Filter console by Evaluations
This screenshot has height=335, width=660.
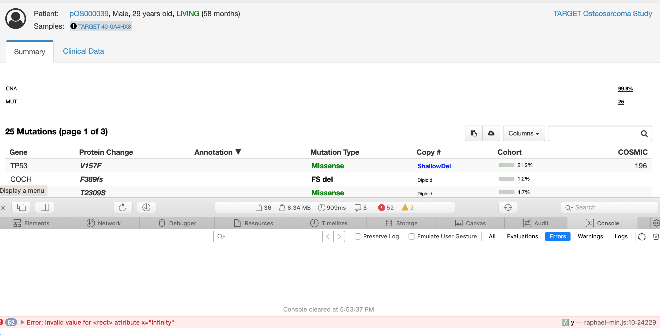pos(522,236)
